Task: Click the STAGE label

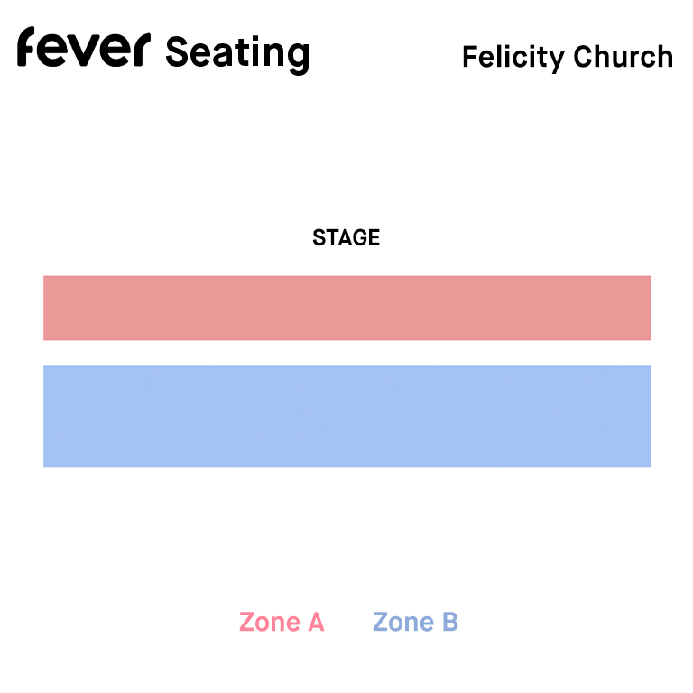Action: 346,237
